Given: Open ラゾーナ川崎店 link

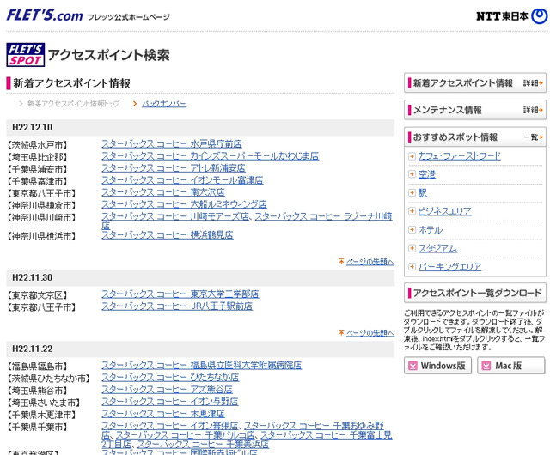Looking at the screenshot, I should click(x=323, y=216).
